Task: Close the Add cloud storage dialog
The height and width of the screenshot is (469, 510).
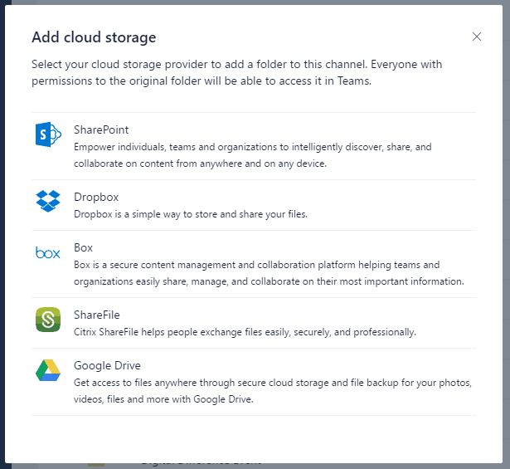Action: pyautogui.click(x=477, y=37)
